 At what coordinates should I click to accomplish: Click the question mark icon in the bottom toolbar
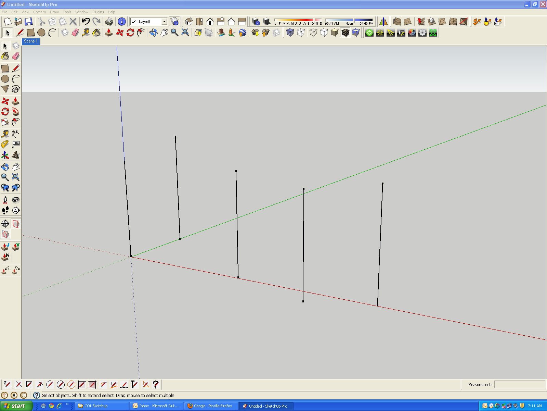coord(156,384)
